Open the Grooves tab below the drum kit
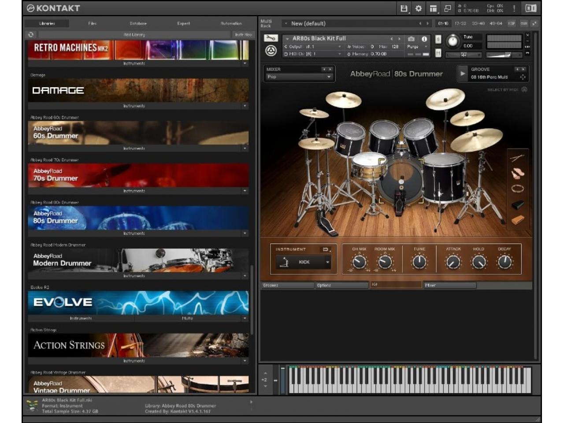The image size is (564, 423). tap(288, 286)
